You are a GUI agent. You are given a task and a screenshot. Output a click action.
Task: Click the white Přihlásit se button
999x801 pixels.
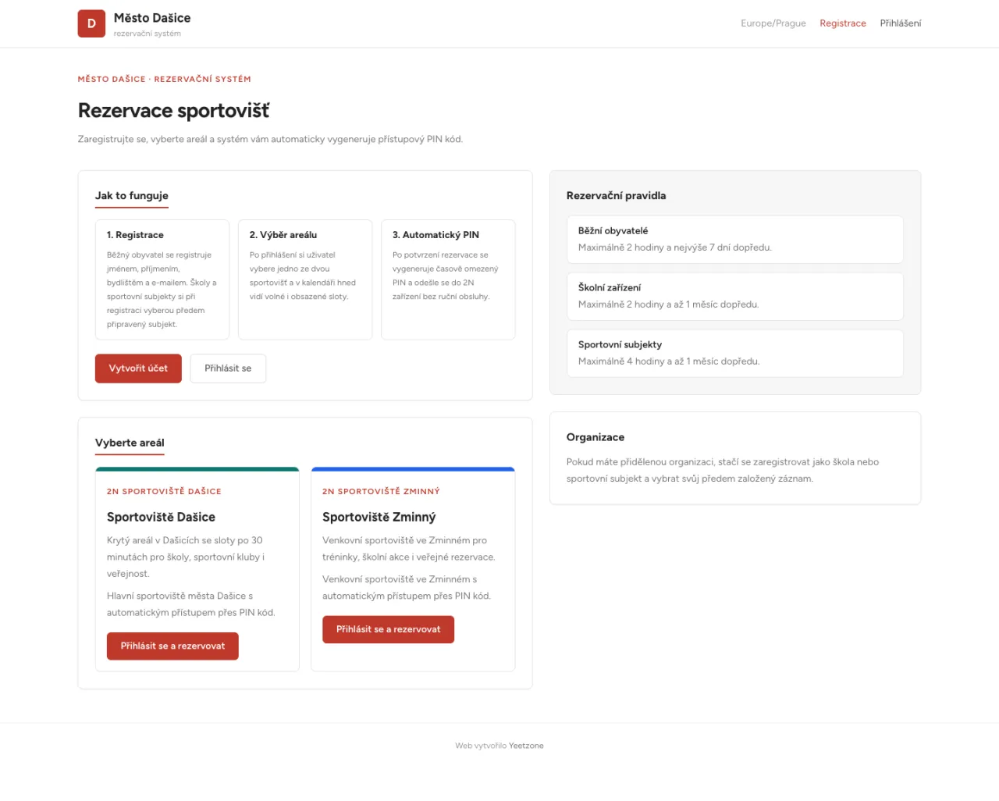pyautogui.click(x=228, y=368)
